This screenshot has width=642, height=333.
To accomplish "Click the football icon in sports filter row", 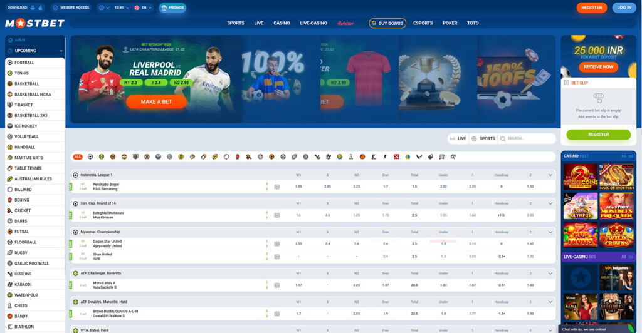I will point(90,156).
